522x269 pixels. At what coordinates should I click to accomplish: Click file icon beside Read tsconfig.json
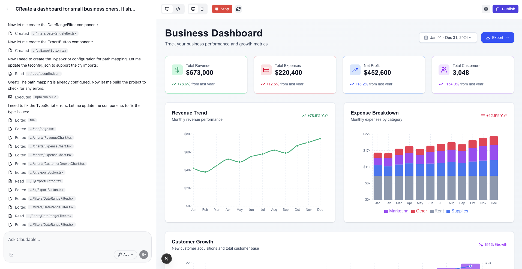click(10, 74)
